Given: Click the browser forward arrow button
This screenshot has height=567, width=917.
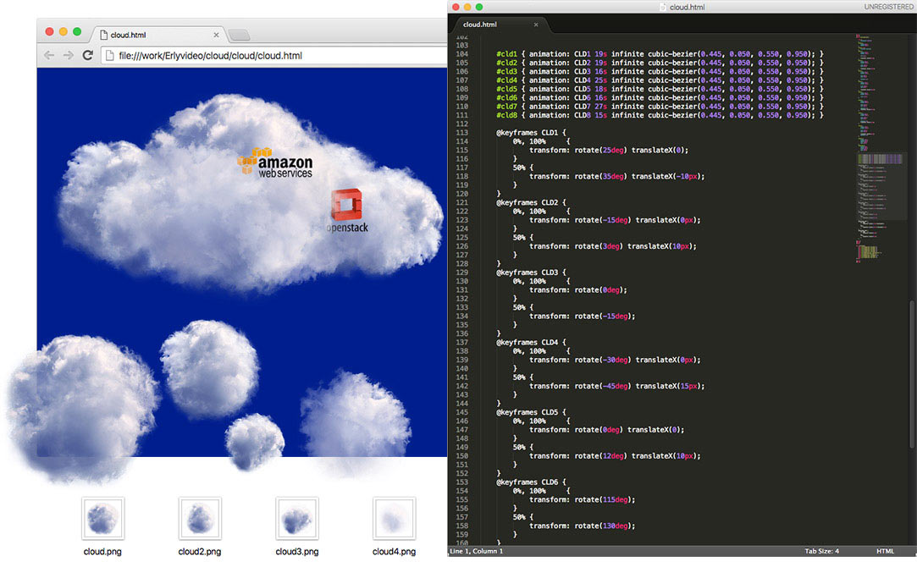Looking at the screenshot, I should (68, 56).
